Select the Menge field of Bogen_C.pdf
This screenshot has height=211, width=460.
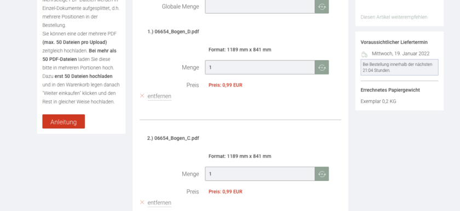click(260, 174)
